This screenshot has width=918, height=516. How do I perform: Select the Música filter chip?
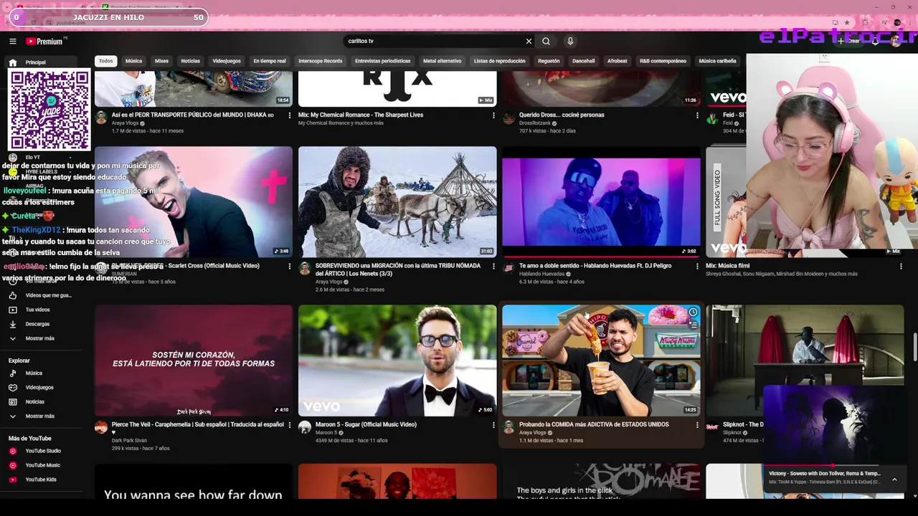[x=134, y=61]
